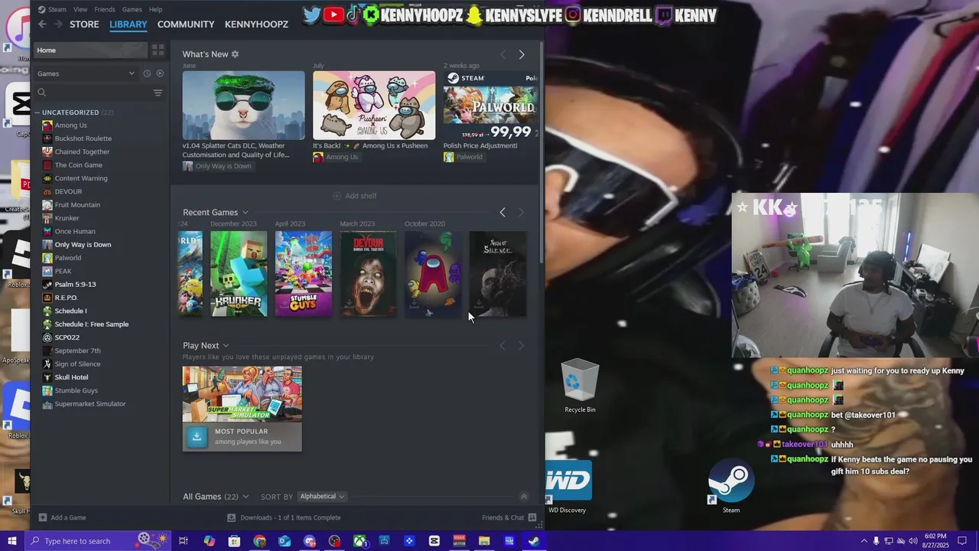
Task: Expand Play Next shelf dropdown
Action: tap(226, 346)
